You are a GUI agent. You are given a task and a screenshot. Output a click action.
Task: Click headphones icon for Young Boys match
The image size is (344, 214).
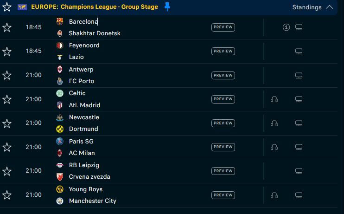tap(274, 195)
